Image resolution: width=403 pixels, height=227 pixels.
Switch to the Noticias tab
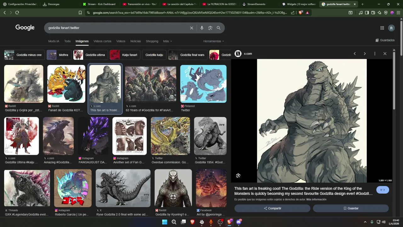(x=135, y=41)
